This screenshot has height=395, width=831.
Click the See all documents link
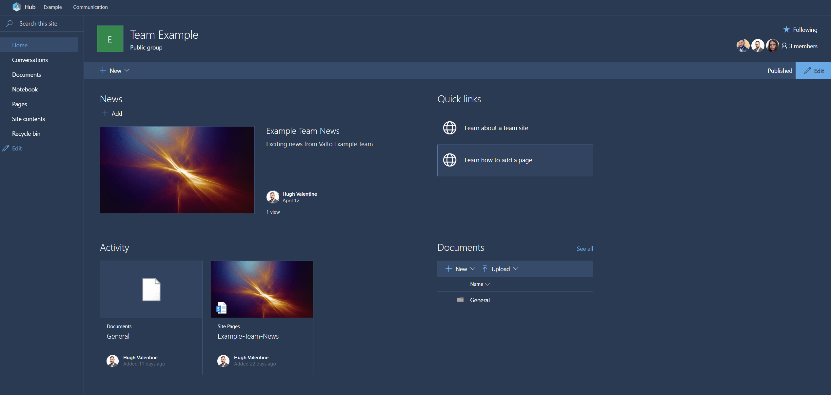coord(584,248)
